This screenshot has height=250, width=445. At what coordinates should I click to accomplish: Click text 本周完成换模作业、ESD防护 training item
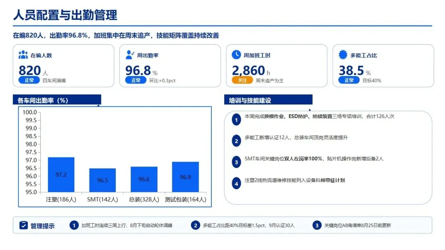(x=319, y=116)
